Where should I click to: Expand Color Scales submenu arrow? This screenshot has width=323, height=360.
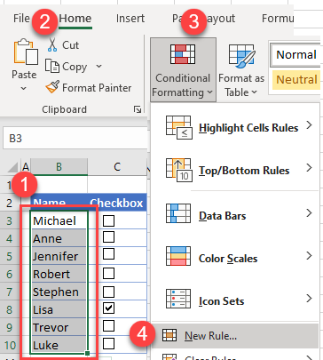point(309,255)
